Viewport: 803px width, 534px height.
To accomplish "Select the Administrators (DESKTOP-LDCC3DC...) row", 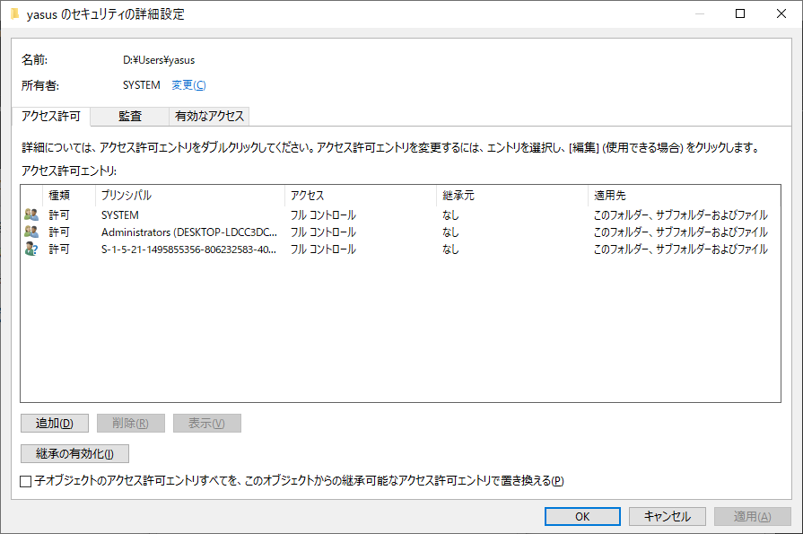I will click(400, 232).
